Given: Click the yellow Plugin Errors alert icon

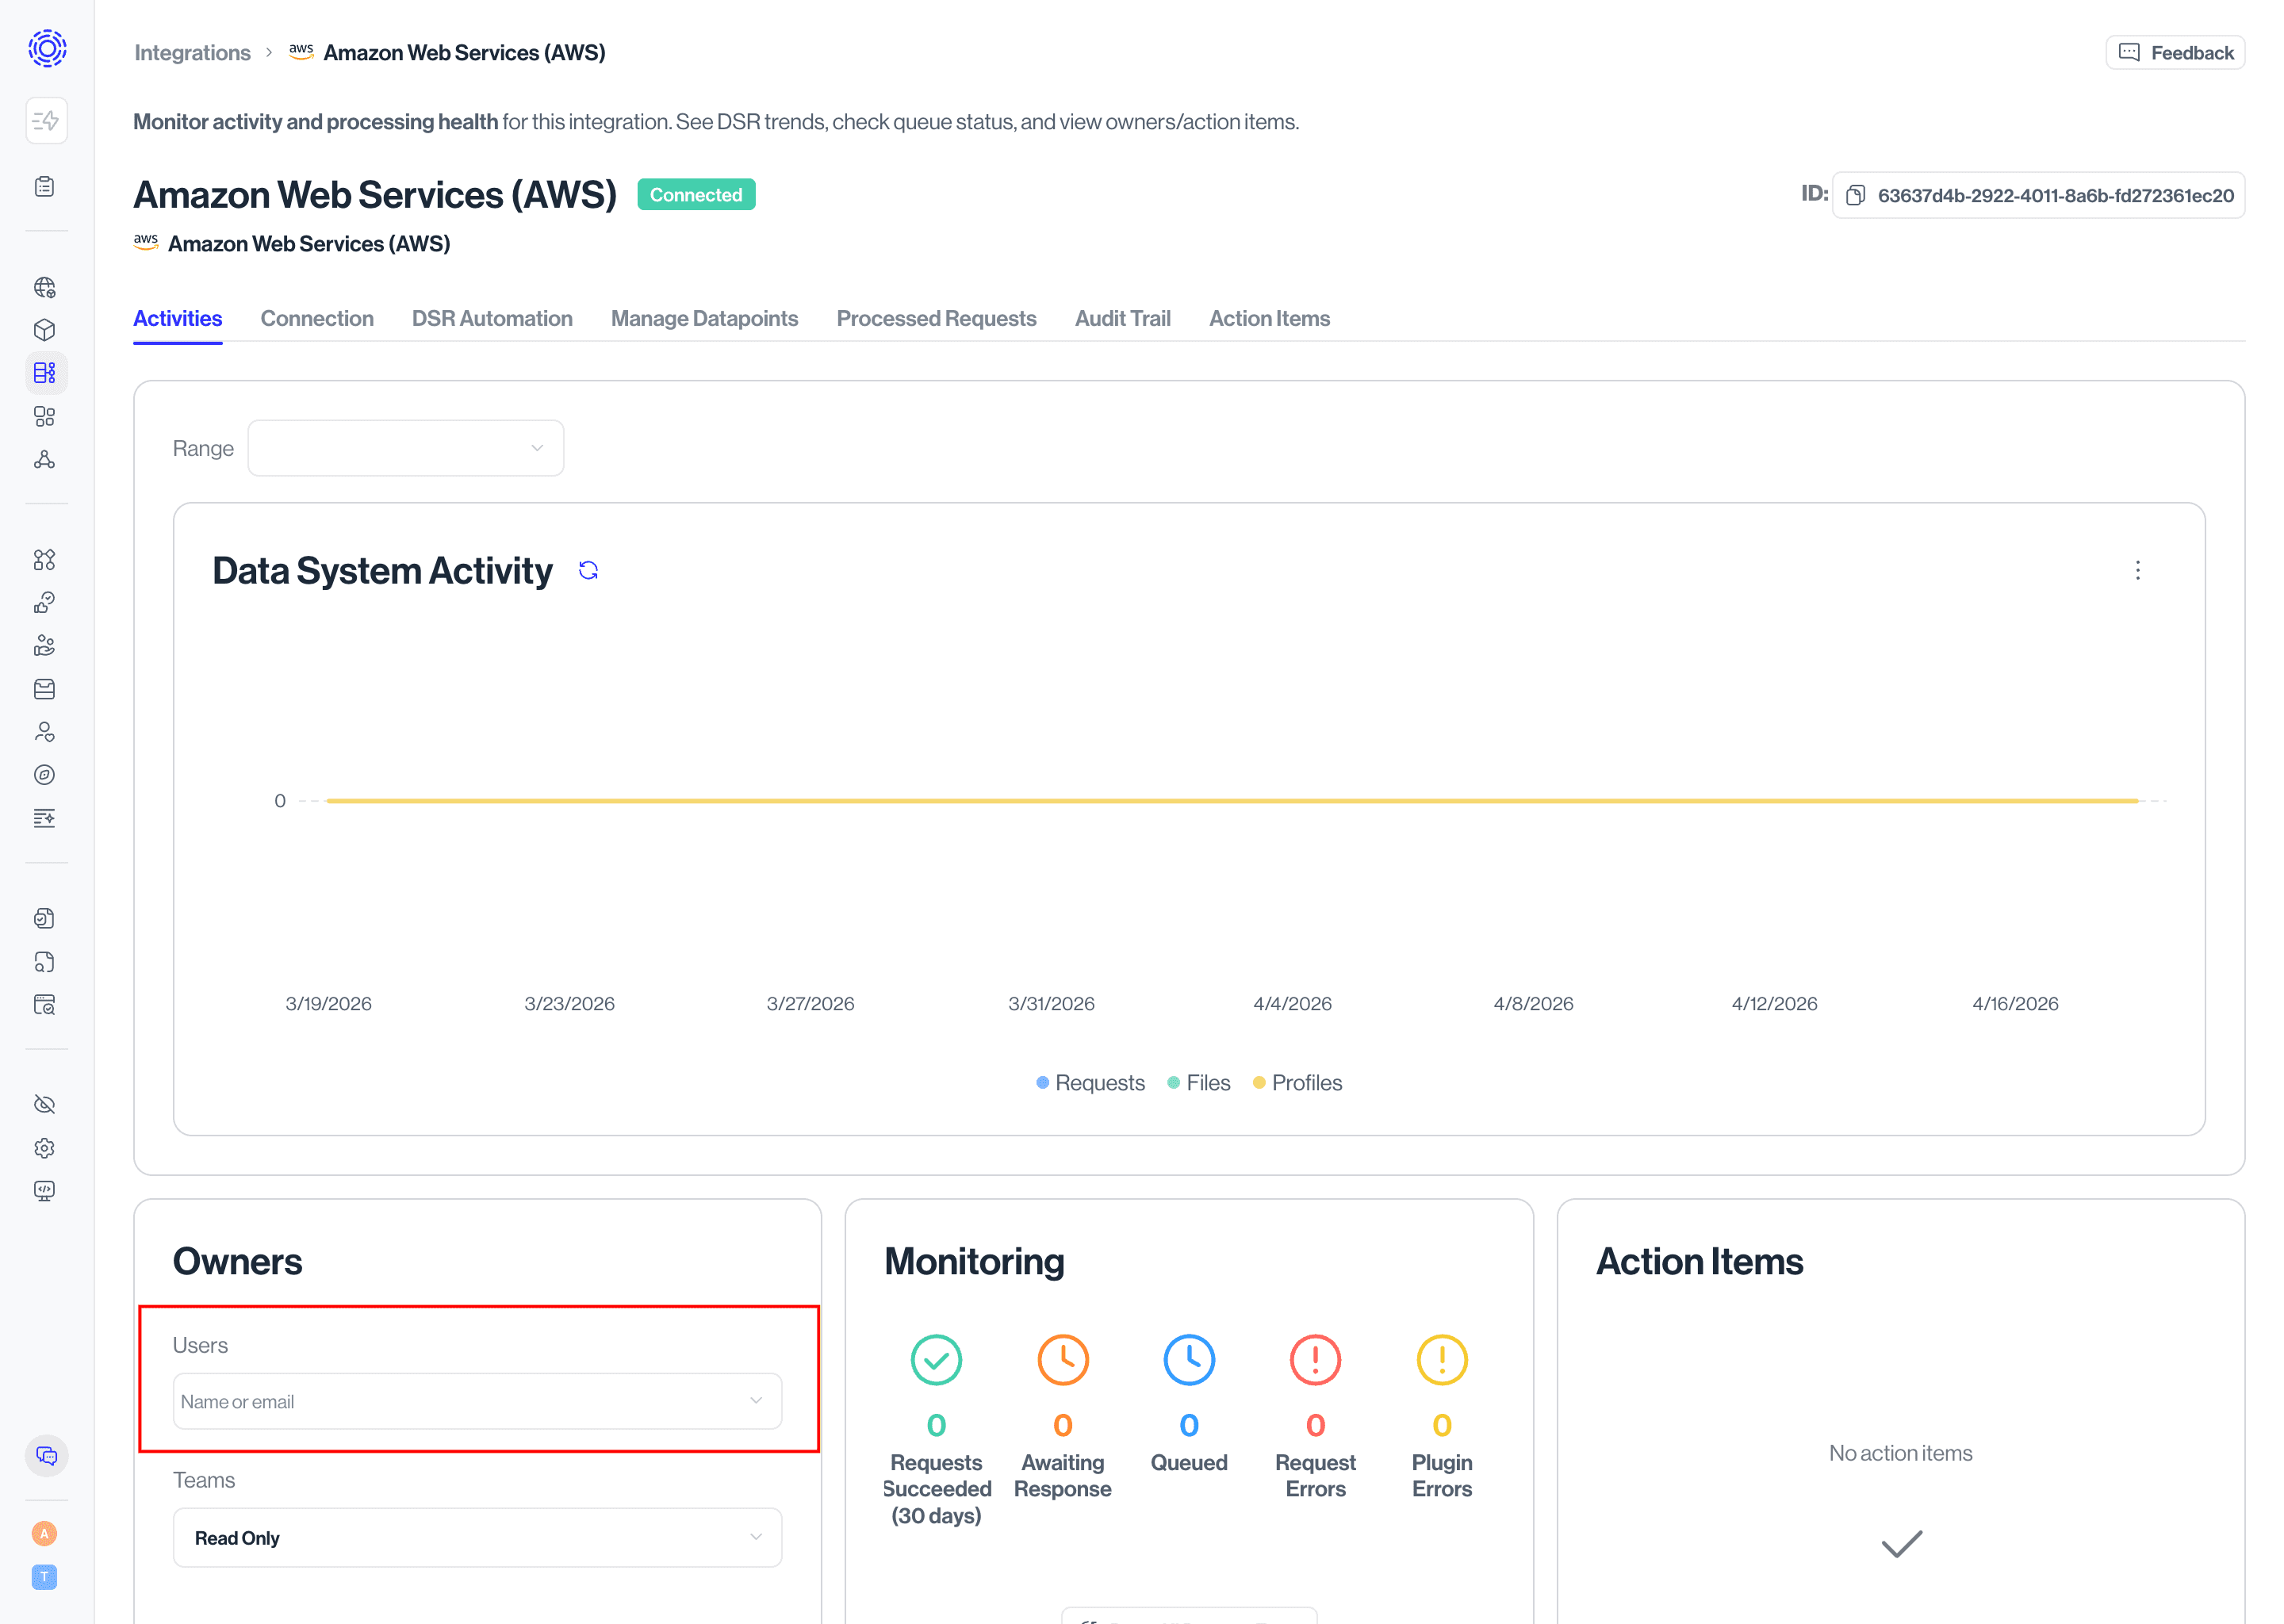Looking at the screenshot, I should tap(1442, 1360).
